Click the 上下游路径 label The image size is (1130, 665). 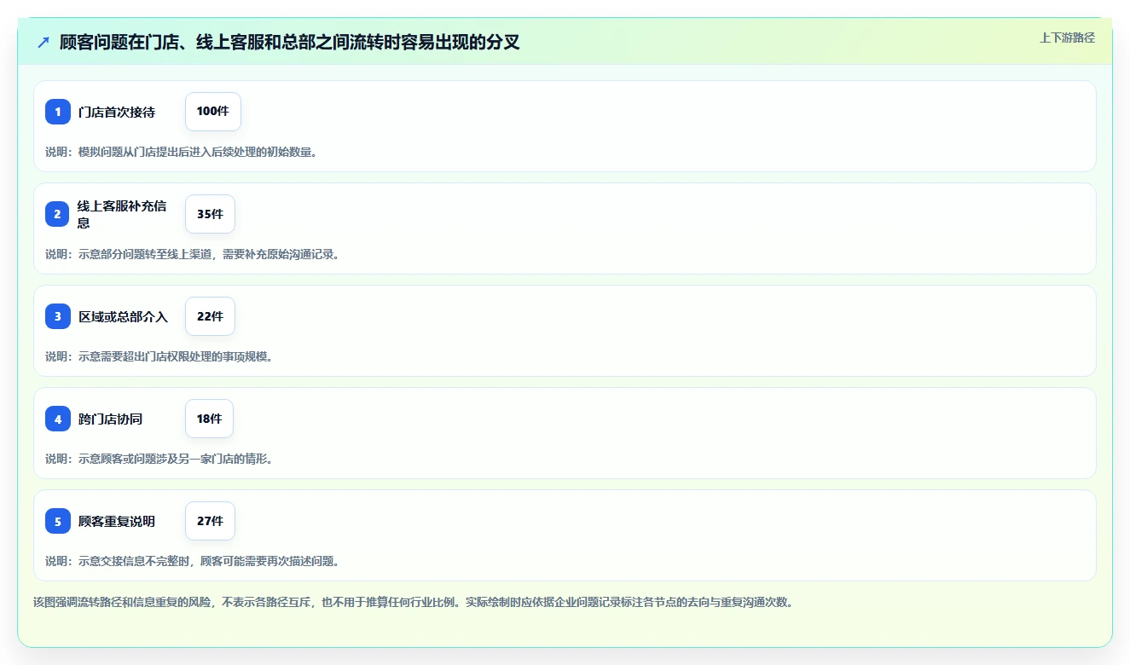coord(1067,38)
